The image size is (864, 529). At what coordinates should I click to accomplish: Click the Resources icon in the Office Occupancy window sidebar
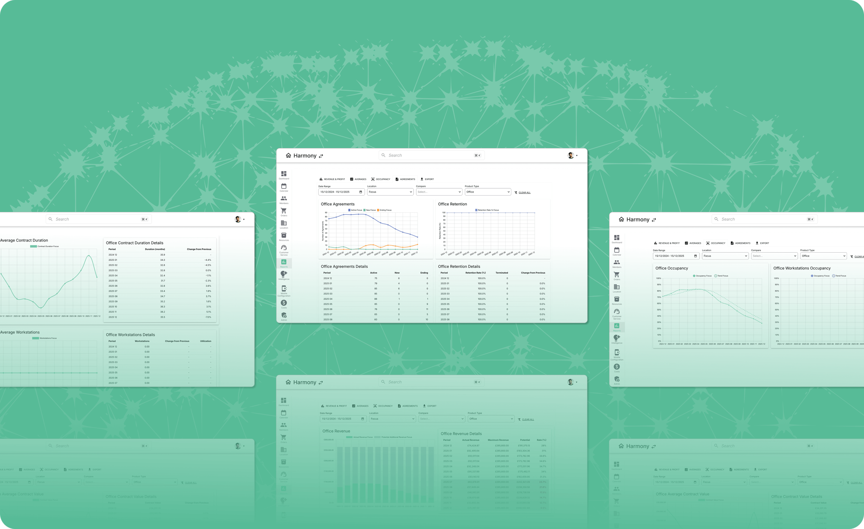click(x=617, y=299)
